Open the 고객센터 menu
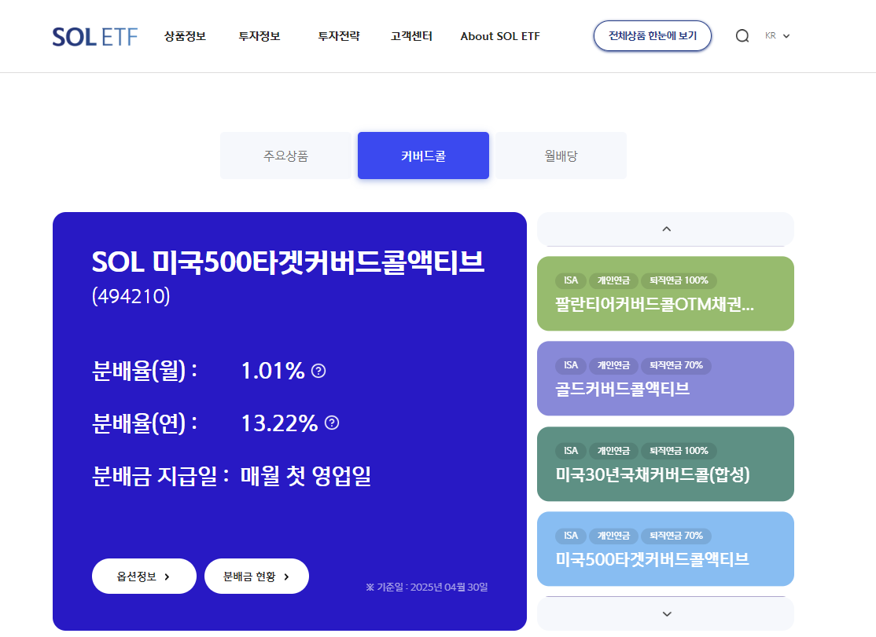876x637 pixels. click(411, 36)
